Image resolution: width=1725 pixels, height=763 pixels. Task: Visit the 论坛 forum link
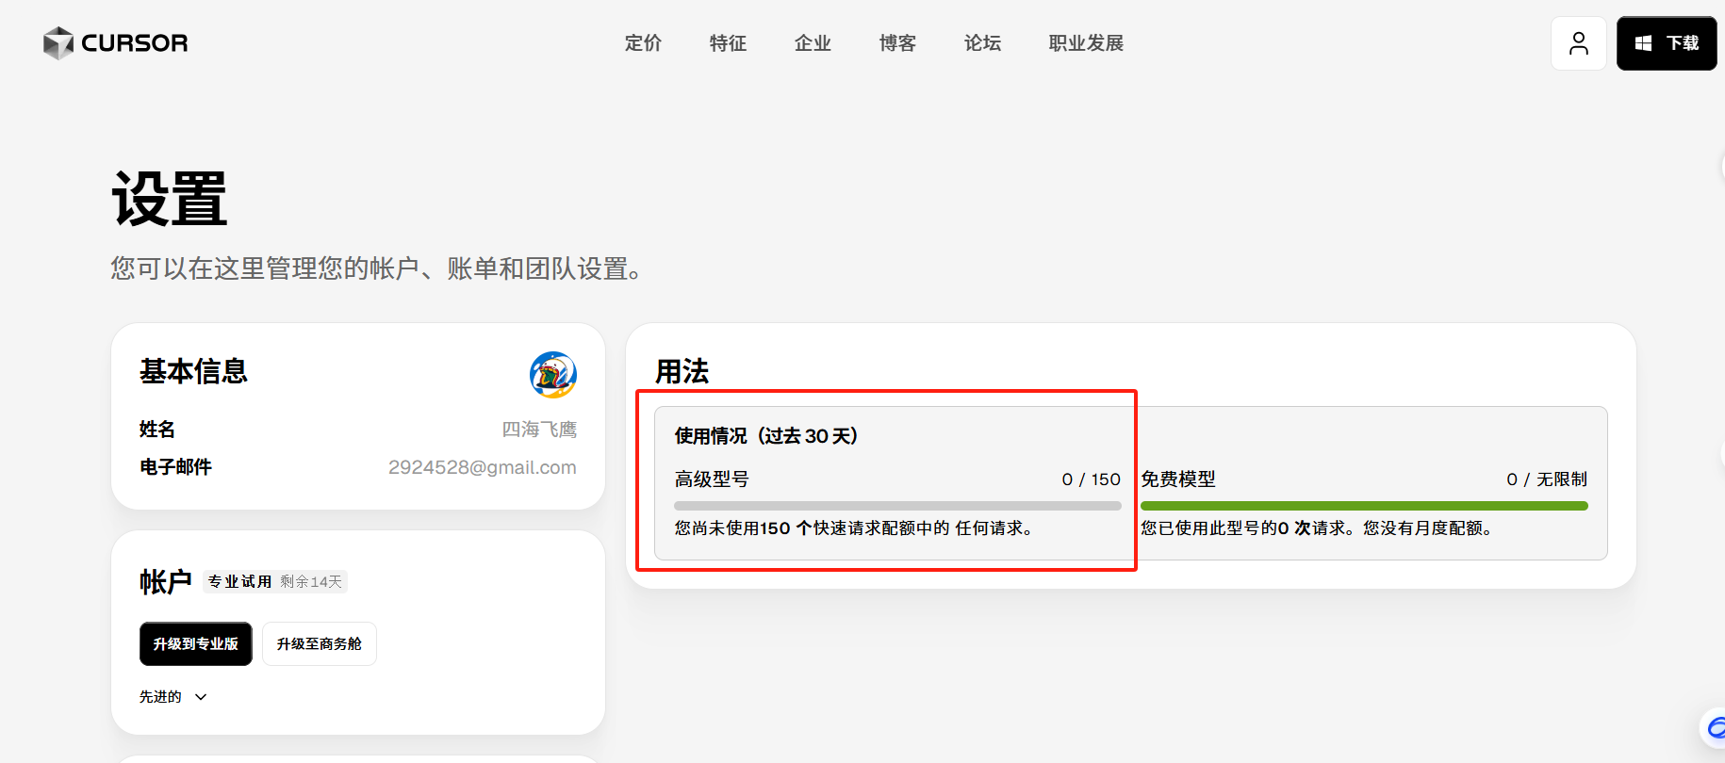tap(982, 43)
